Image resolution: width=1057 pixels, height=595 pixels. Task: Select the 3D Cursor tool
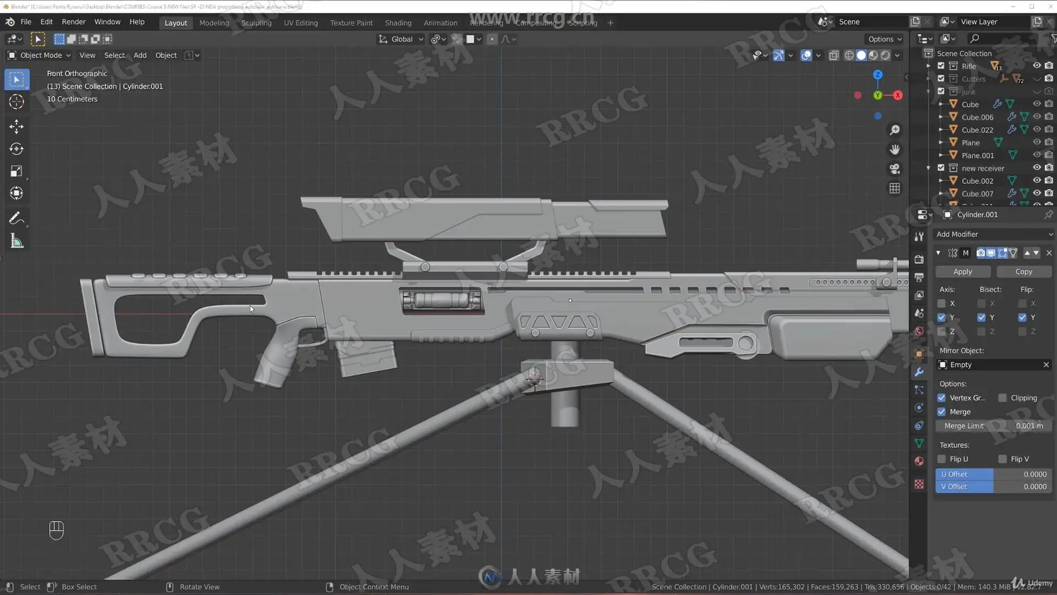16,102
